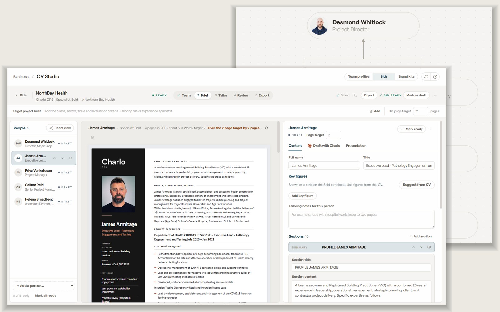Image resolution: width=500 pixels, height=312 pixels.
Task: Open the Presentation tab
Action: click(x=356, y=146)
